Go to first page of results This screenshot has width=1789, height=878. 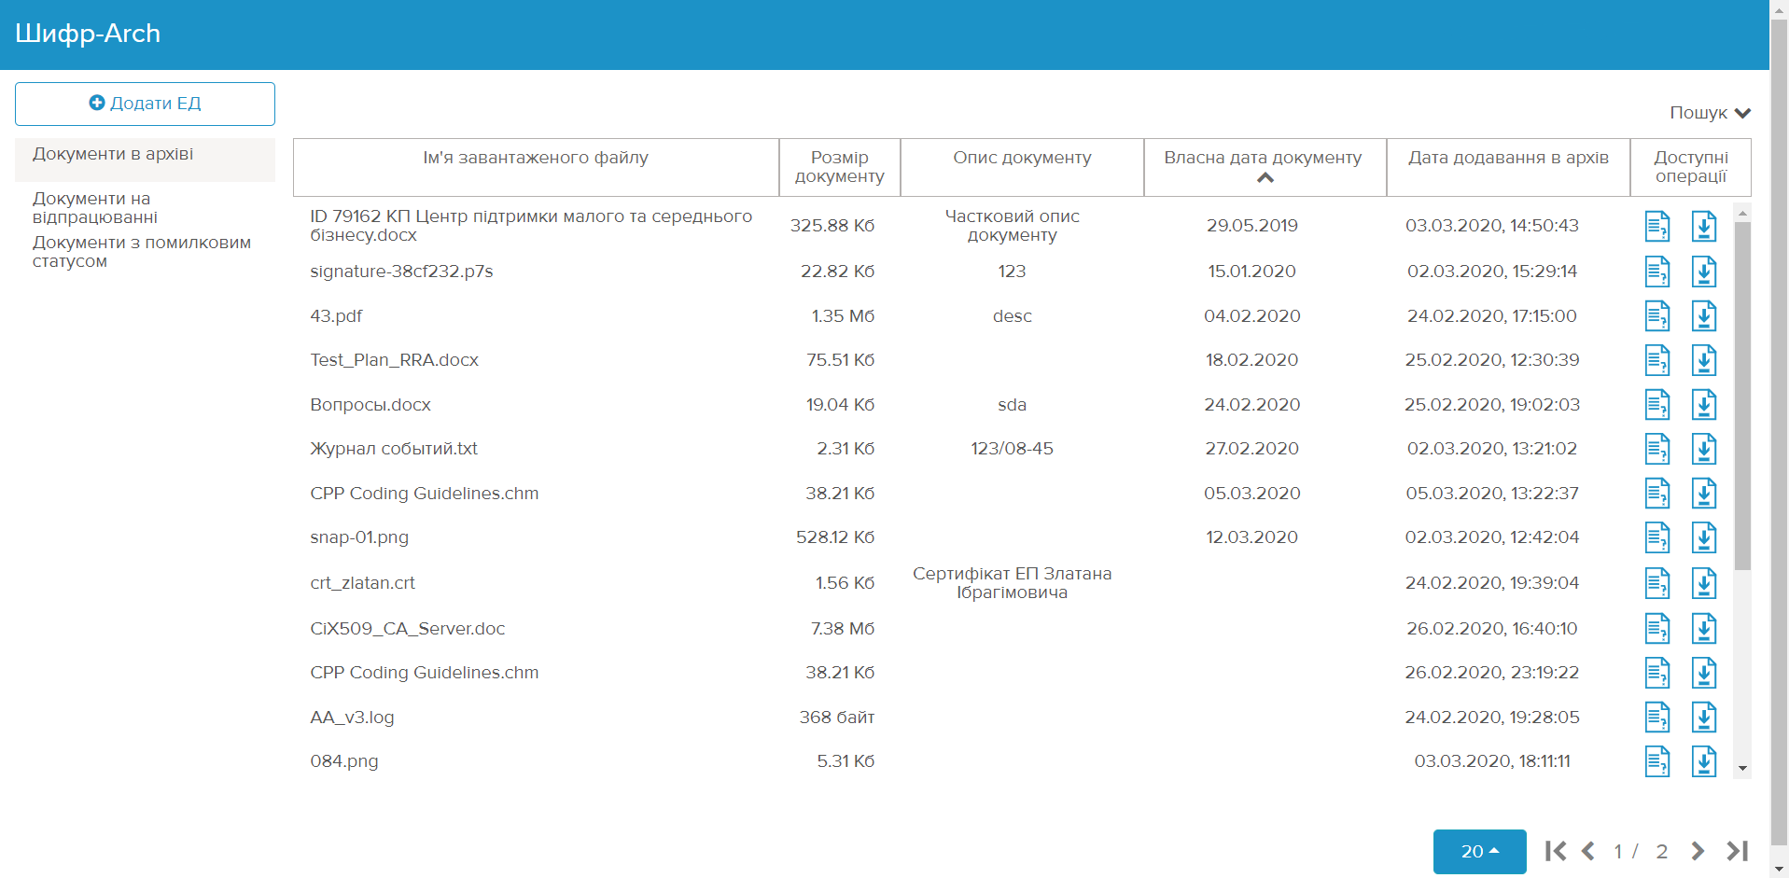[1555, 851]
